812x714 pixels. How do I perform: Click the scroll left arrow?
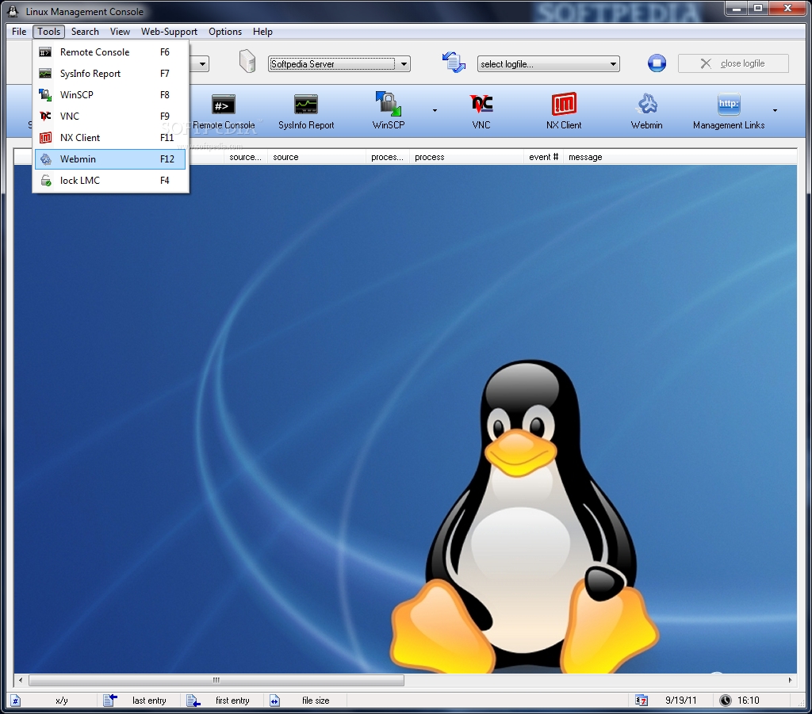click(x=21, y=680)
